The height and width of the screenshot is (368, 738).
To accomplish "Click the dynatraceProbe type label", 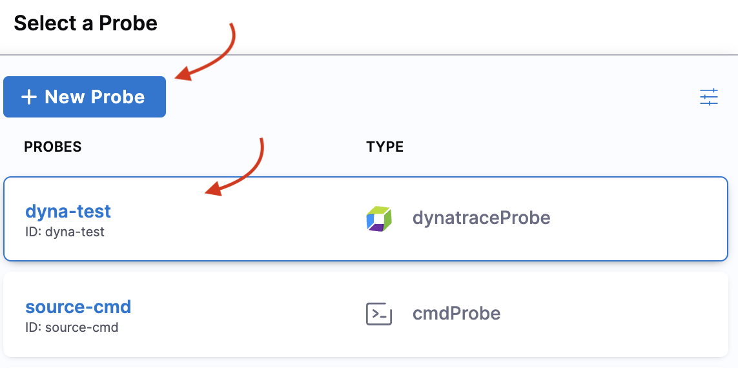I will pyautogui.click(x=481, y=218).
